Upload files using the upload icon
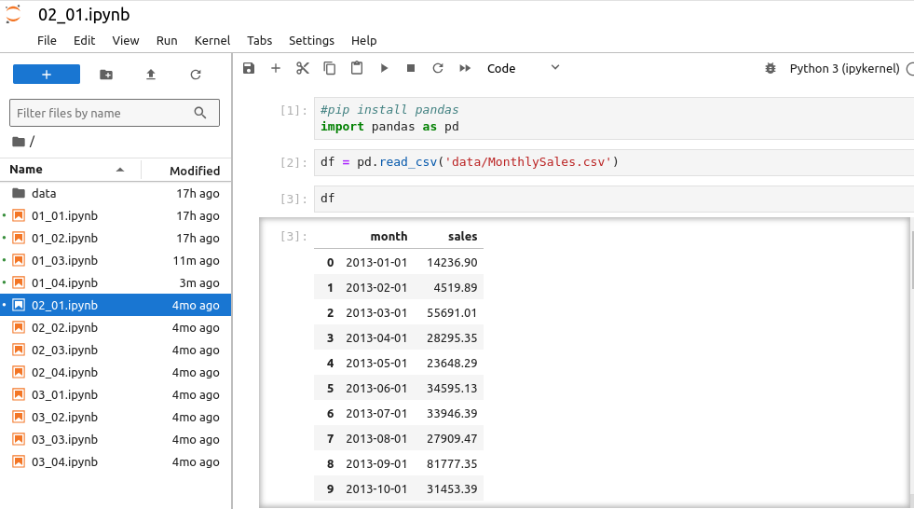914x509 pixels. (x=151, y=75)
